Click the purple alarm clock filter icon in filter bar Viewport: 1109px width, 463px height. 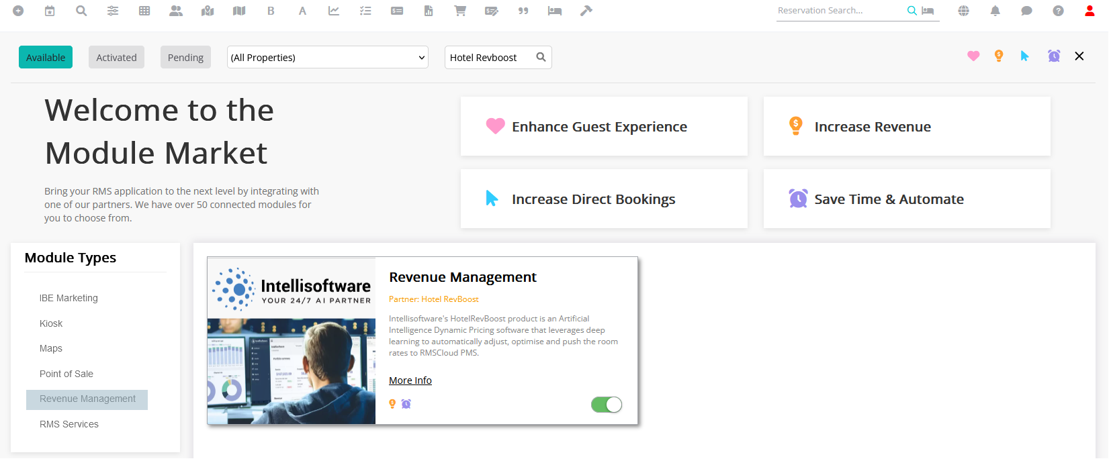tap(1054, 56)
